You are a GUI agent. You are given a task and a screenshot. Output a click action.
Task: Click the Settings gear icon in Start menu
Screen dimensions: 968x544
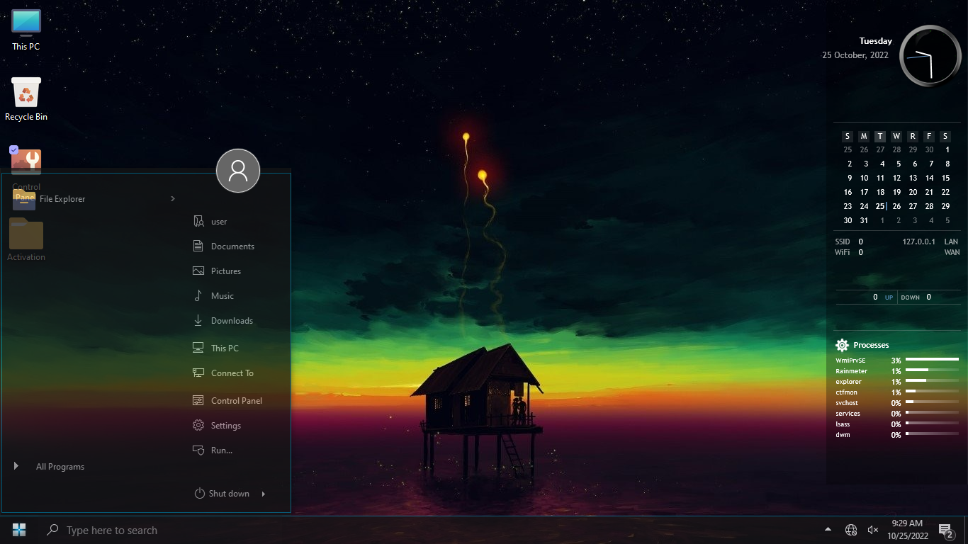[x=198, y=425]
